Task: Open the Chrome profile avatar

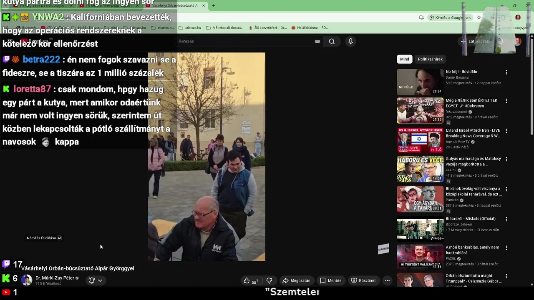Action: coord(518,17)
